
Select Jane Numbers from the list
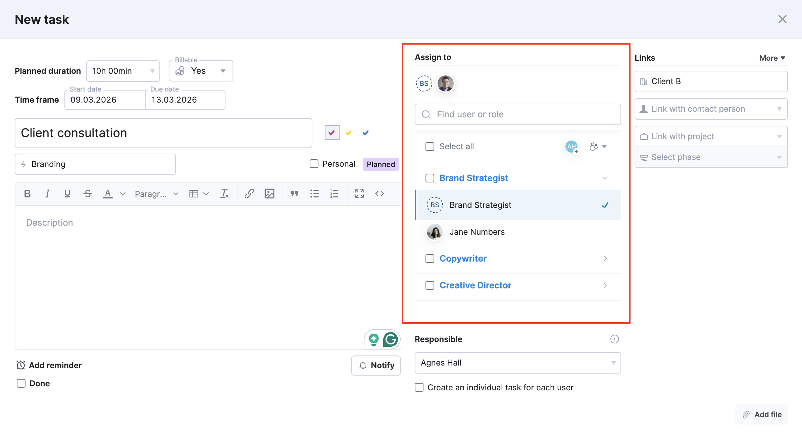pos(518,232)
